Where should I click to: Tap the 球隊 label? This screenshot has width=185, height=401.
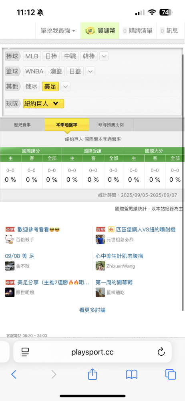click(13, 103)
